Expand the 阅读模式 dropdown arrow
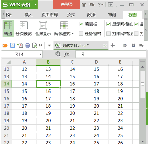Image resolution: width=148 pixels, height=144 pixels. [x=73, y=34]
